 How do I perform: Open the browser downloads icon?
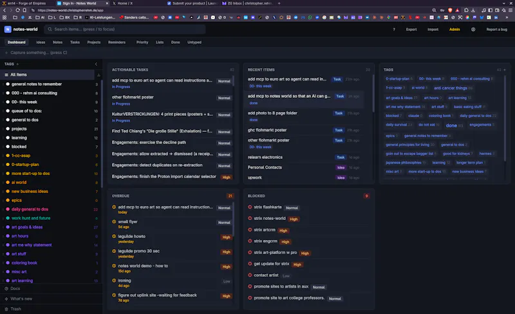473,10
